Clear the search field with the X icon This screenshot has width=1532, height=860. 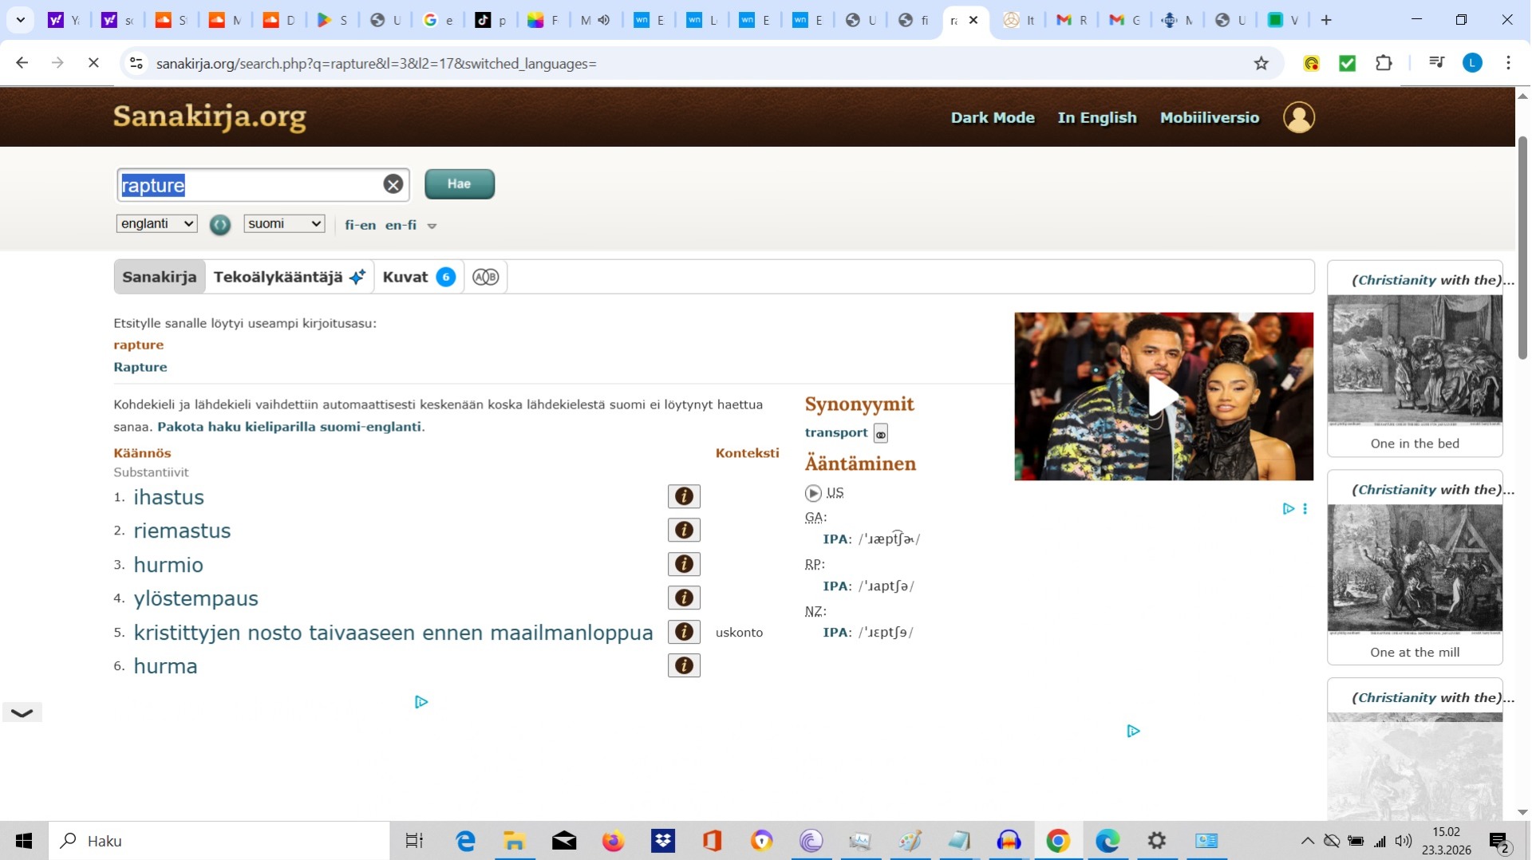pyautogui.click(x=393, y=184)
